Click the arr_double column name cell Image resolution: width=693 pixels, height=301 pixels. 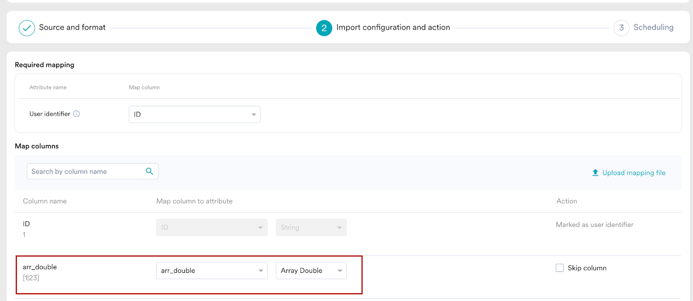(x=40, y=267)
